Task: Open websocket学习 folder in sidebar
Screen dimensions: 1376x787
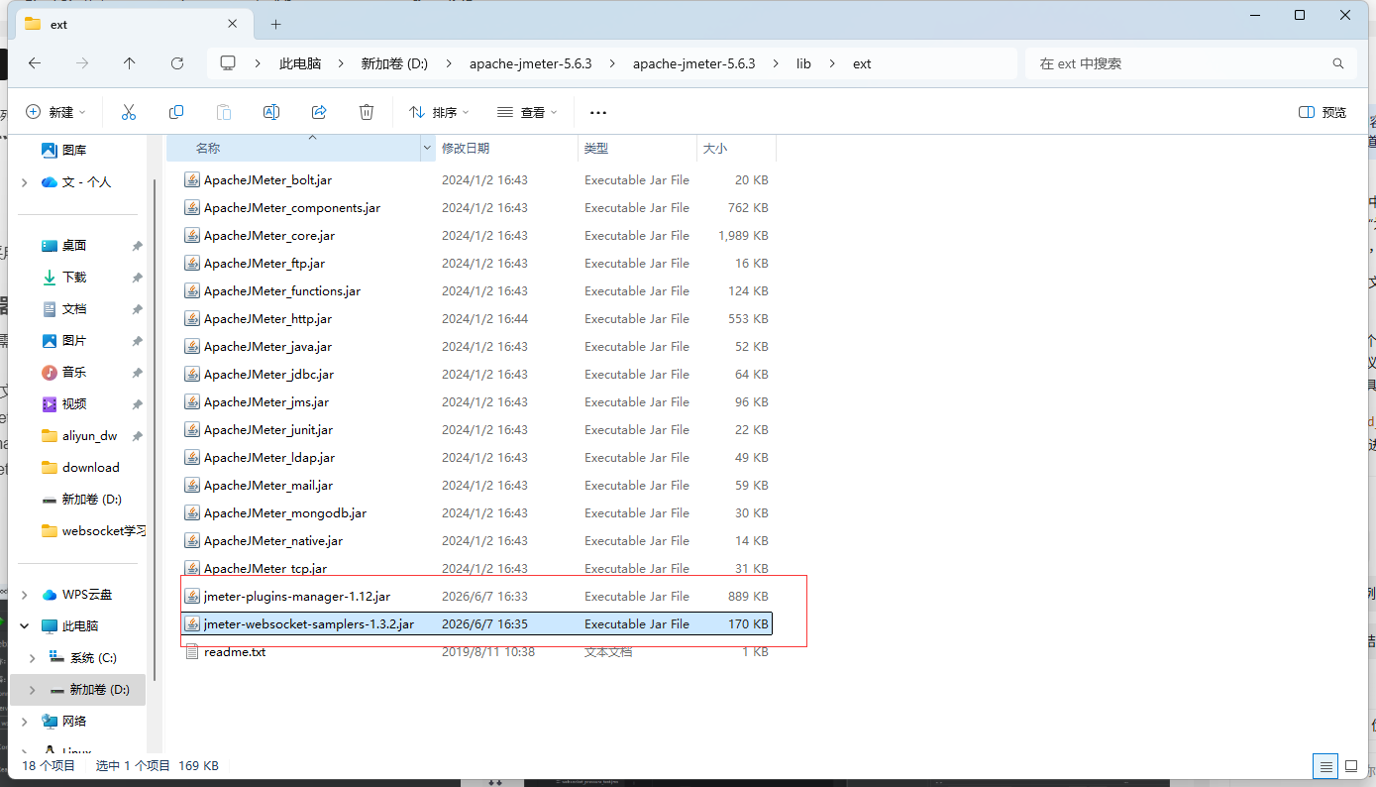Action: 102,531
